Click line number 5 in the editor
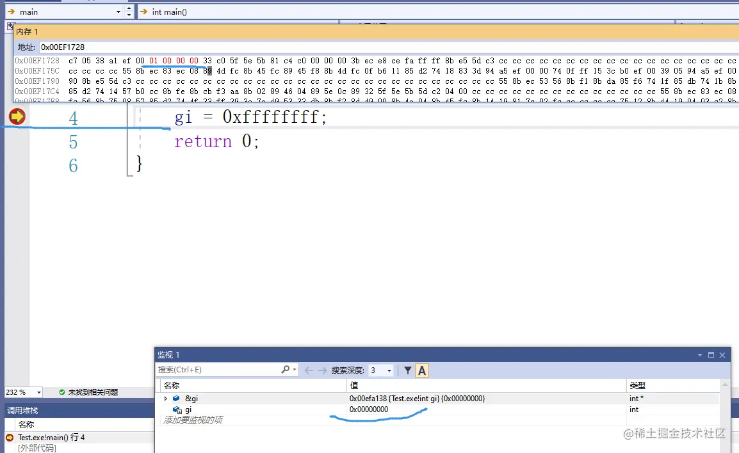Screen dimensions: 739x453 click(x=73, y=142)
